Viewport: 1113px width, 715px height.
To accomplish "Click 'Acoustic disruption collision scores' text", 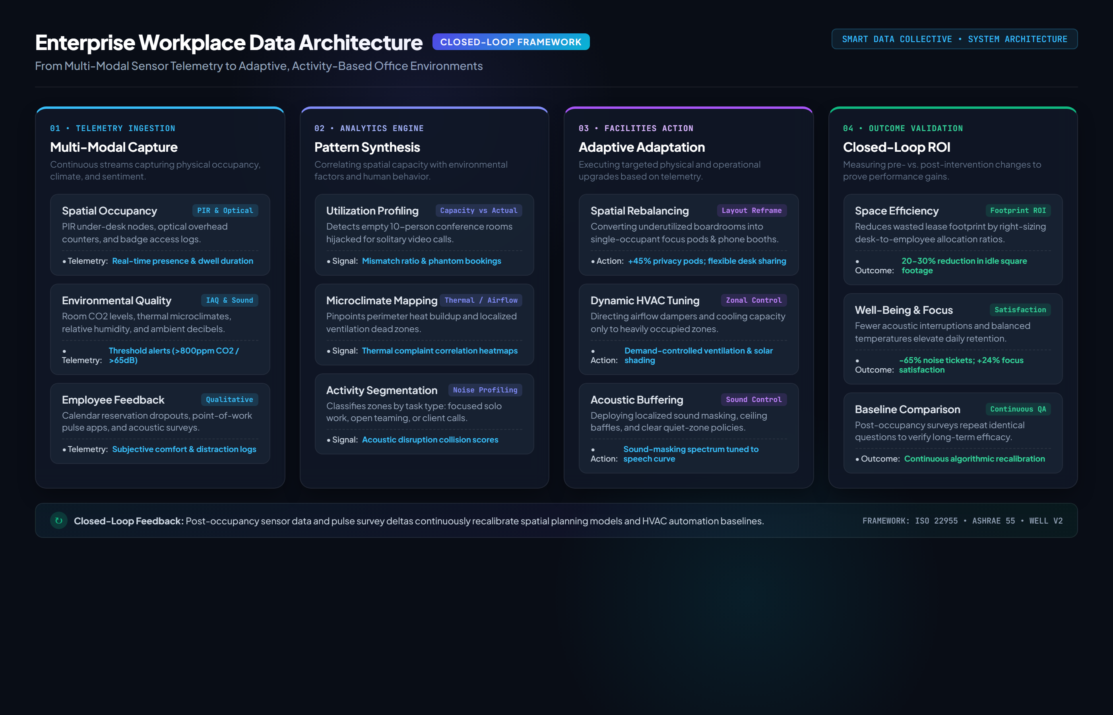I will point(430,440).
